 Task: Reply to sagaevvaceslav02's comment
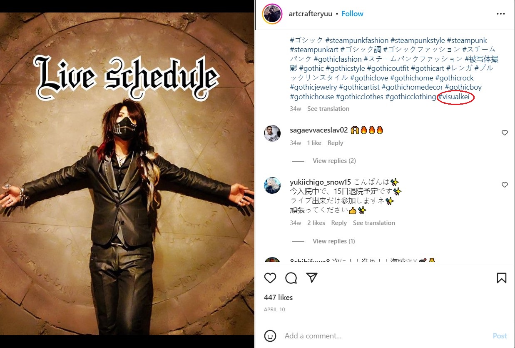click(x=335, y=143)
